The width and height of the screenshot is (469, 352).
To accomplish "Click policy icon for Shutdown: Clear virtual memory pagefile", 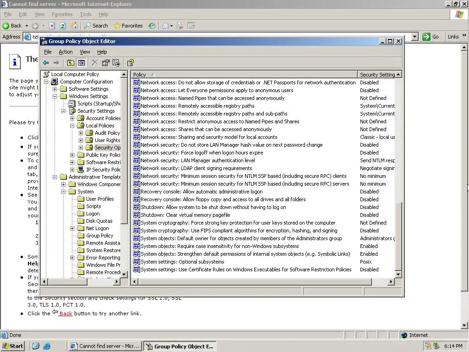I will (x=136, y=215).
